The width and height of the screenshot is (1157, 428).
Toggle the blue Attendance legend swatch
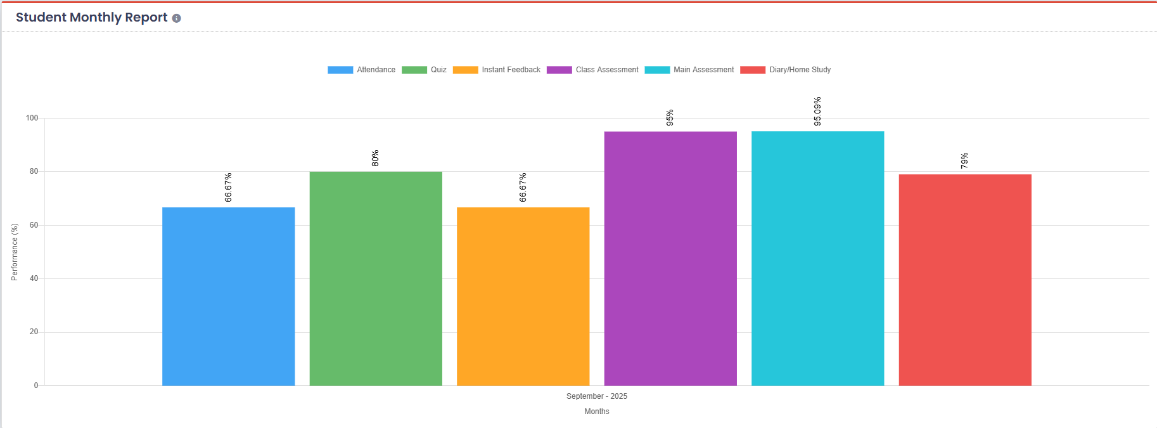pos(340,70)
